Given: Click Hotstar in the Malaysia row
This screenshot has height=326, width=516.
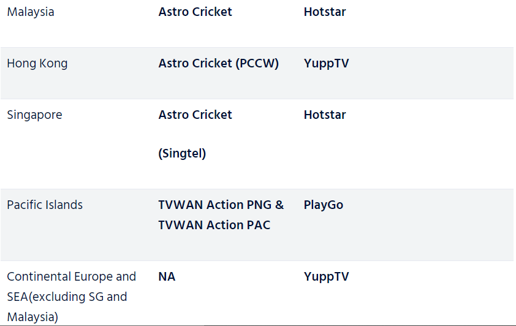Looking at the screenshot, I should click(x=325, y=12).
